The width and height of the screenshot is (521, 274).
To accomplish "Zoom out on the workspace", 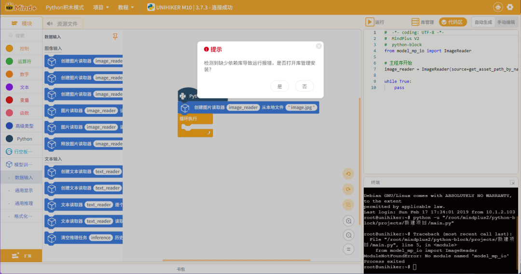I will pos(349,235).
